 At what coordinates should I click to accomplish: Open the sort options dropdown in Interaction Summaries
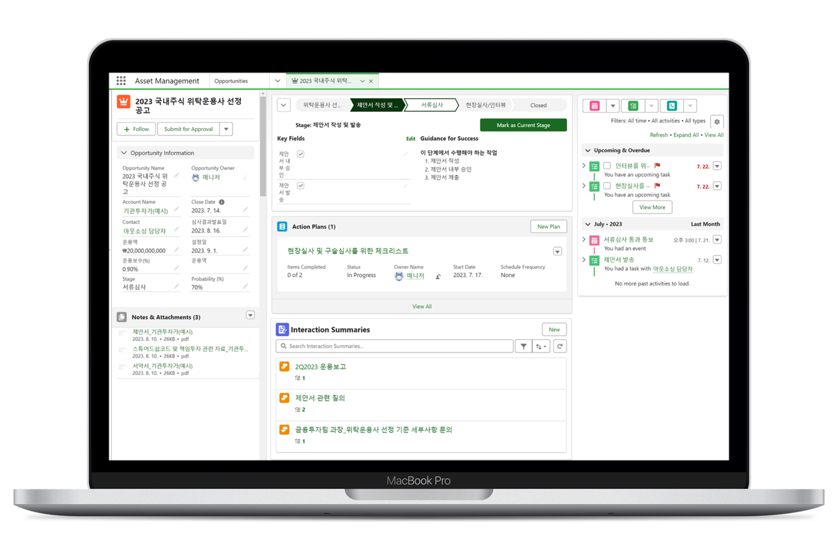click(x=541, y=346)
